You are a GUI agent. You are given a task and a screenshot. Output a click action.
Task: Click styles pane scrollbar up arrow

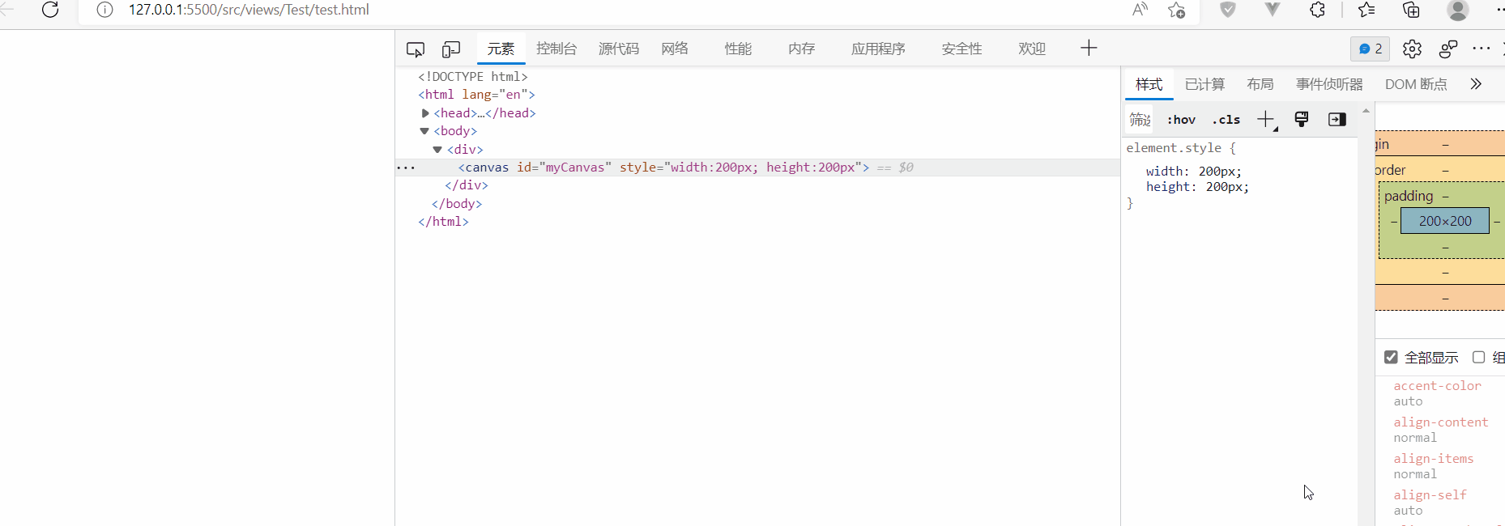click(x=1366, y=110)
